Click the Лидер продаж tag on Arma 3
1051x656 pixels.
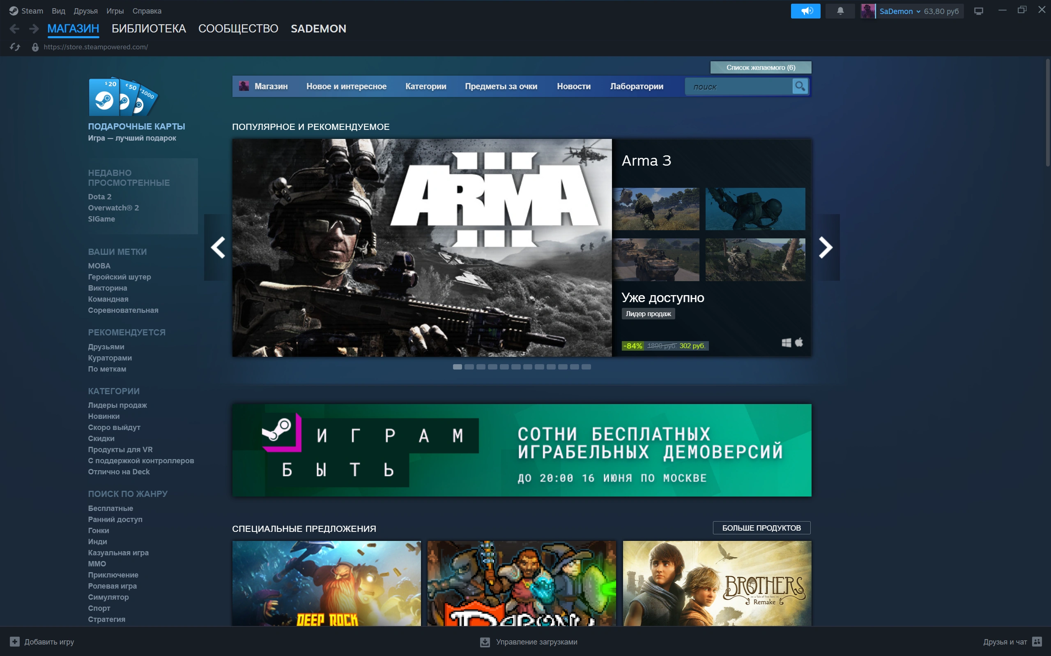pos(648,314)
